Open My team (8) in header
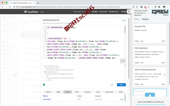 pos(114,12)
